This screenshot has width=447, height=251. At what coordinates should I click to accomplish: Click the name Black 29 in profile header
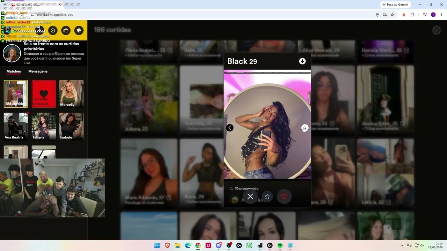(x=242, y=61)
